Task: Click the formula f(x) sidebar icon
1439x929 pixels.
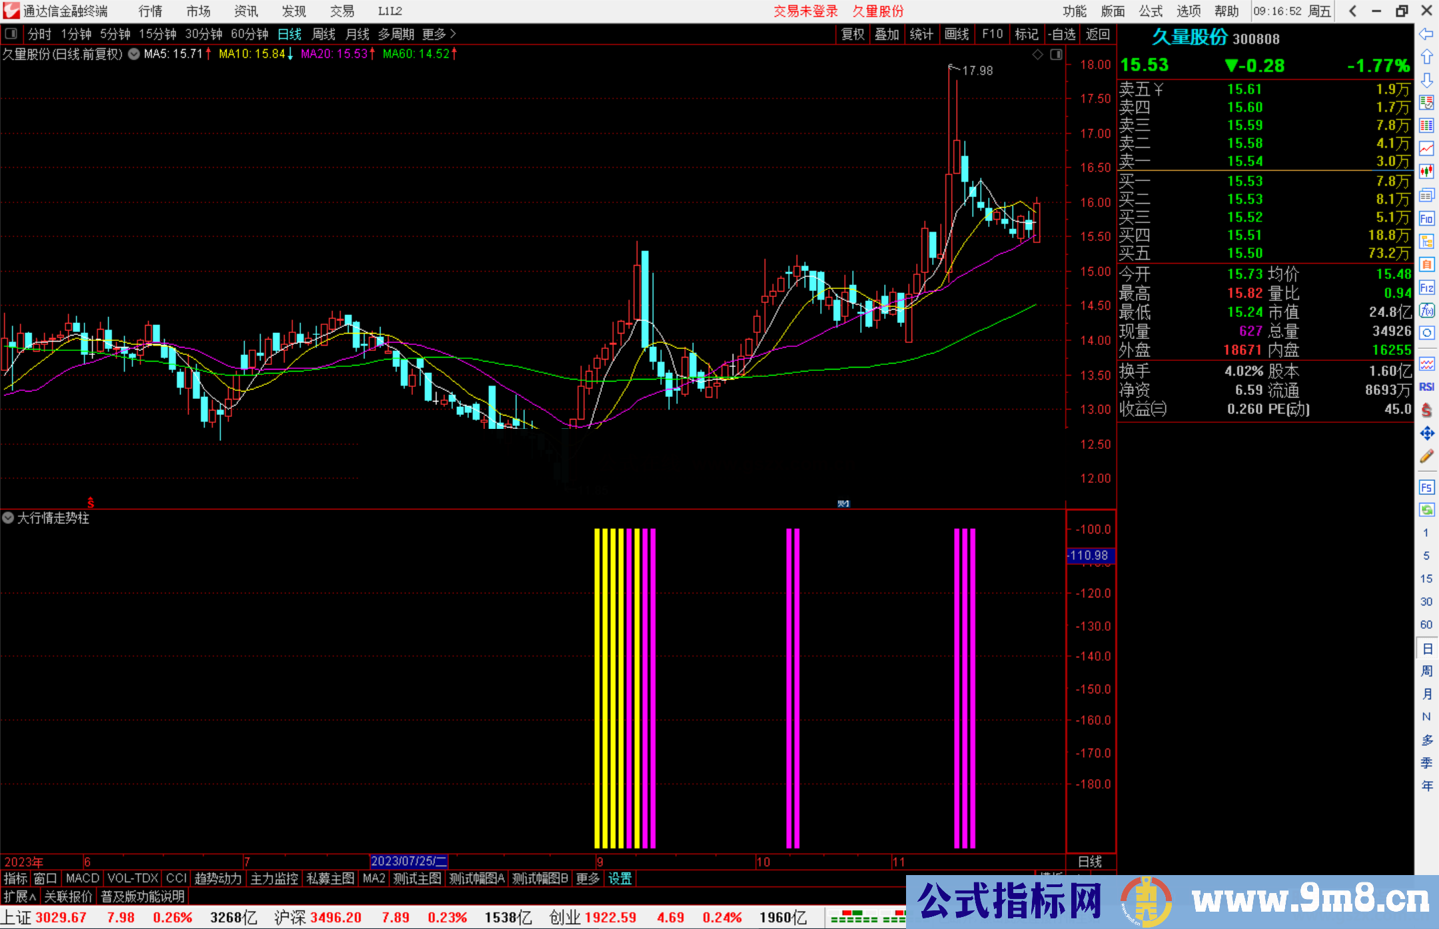Action: pos(1426,310)
